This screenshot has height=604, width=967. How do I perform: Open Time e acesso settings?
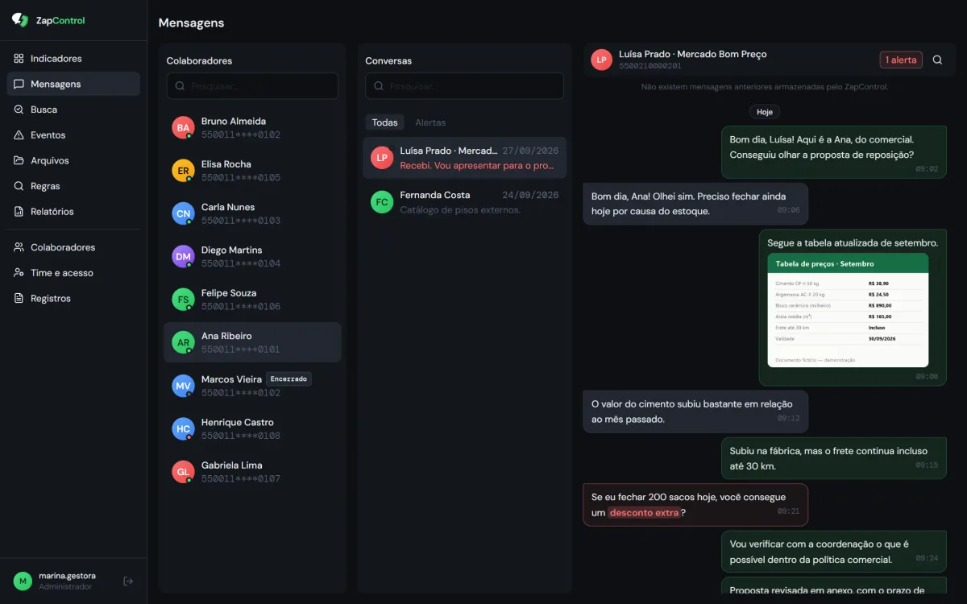point(73,273)
